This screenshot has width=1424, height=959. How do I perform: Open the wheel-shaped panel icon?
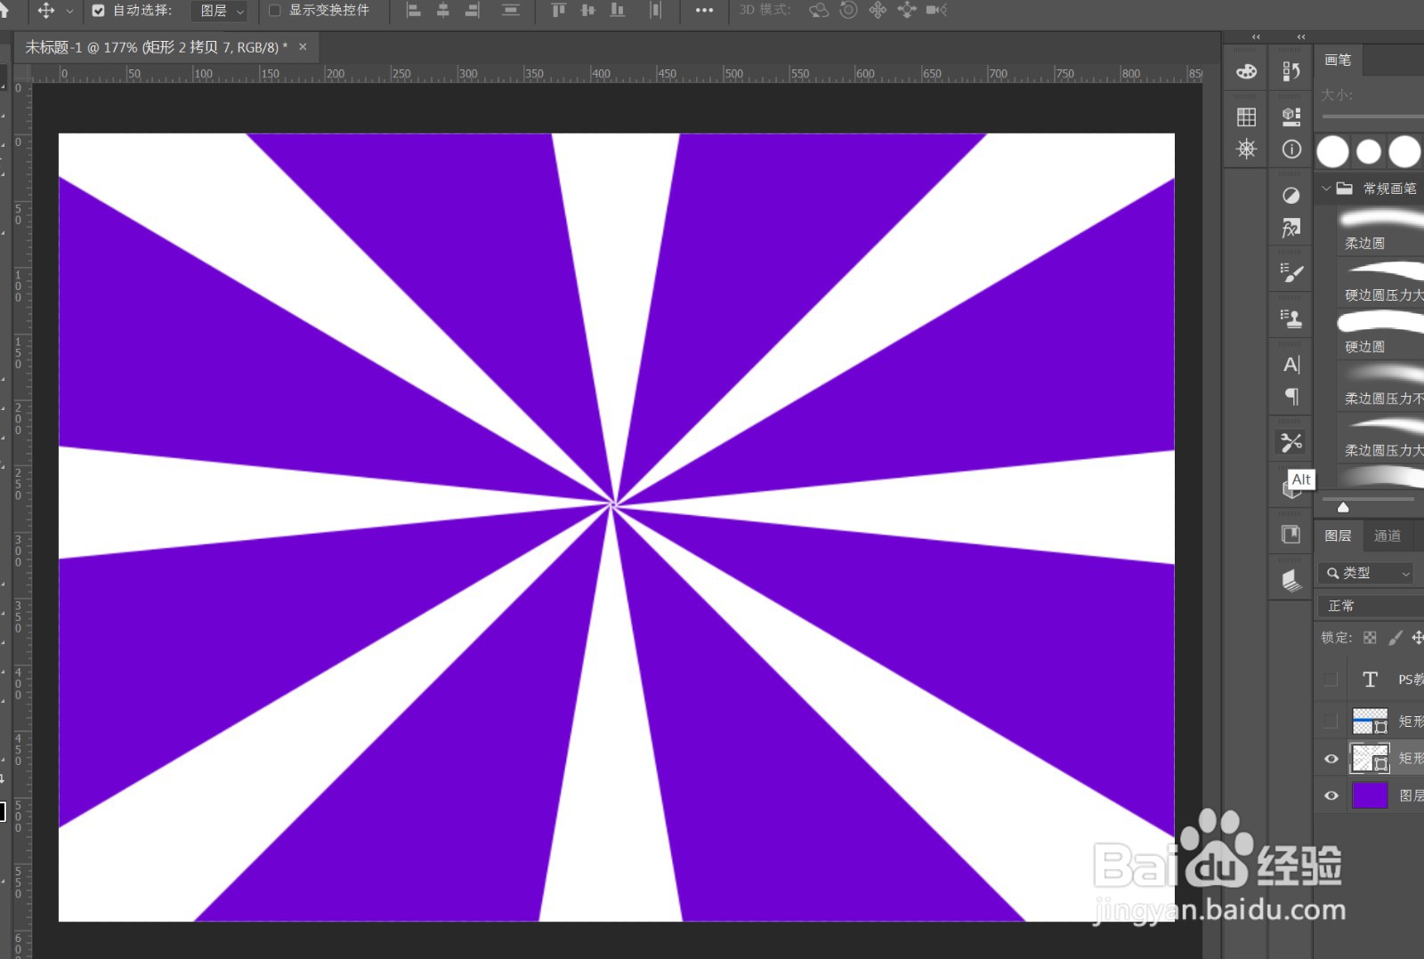tap(1246, 149)
